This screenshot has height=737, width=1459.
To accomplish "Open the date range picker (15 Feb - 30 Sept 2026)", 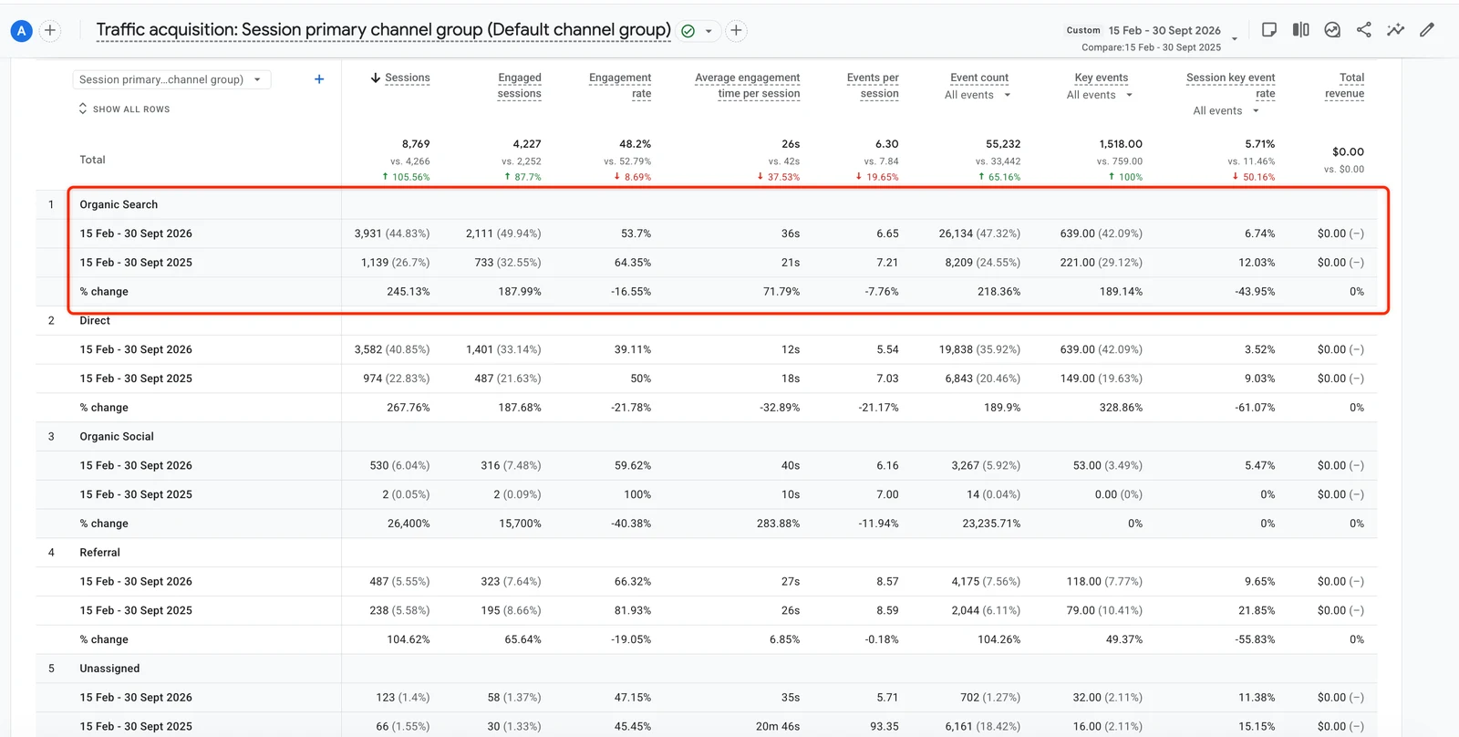I will pyautogui.click(x=1164, y=30).
